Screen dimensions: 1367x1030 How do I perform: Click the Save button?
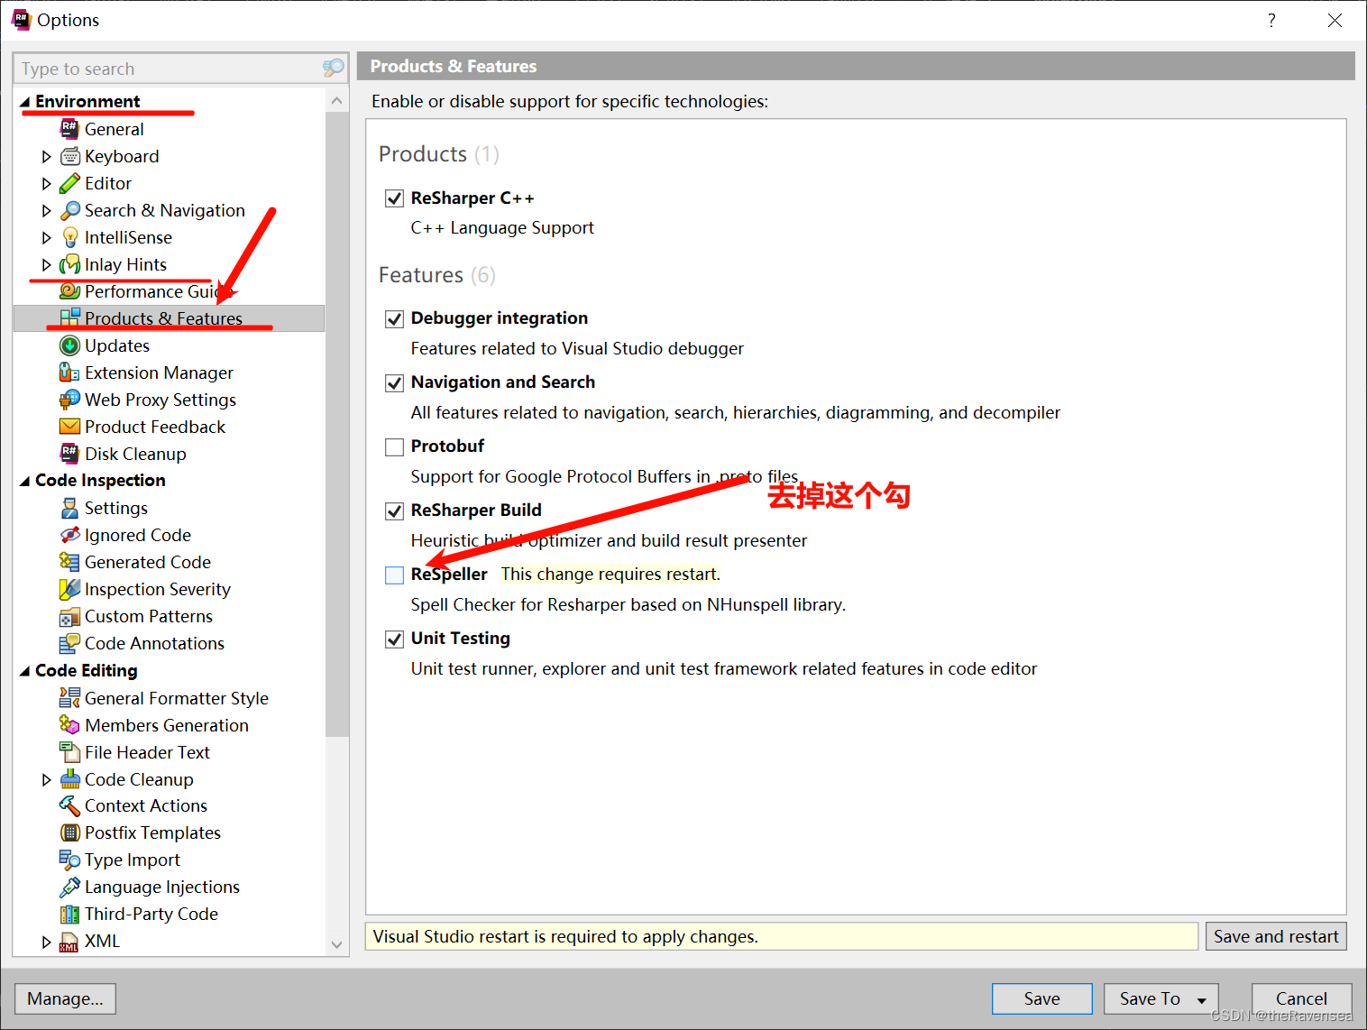click(1041, 998)
